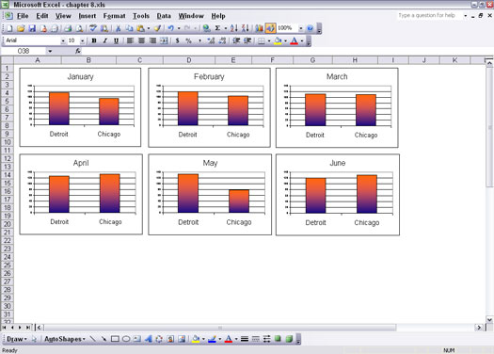Click the Format Painter brush icon

[157, 28]
